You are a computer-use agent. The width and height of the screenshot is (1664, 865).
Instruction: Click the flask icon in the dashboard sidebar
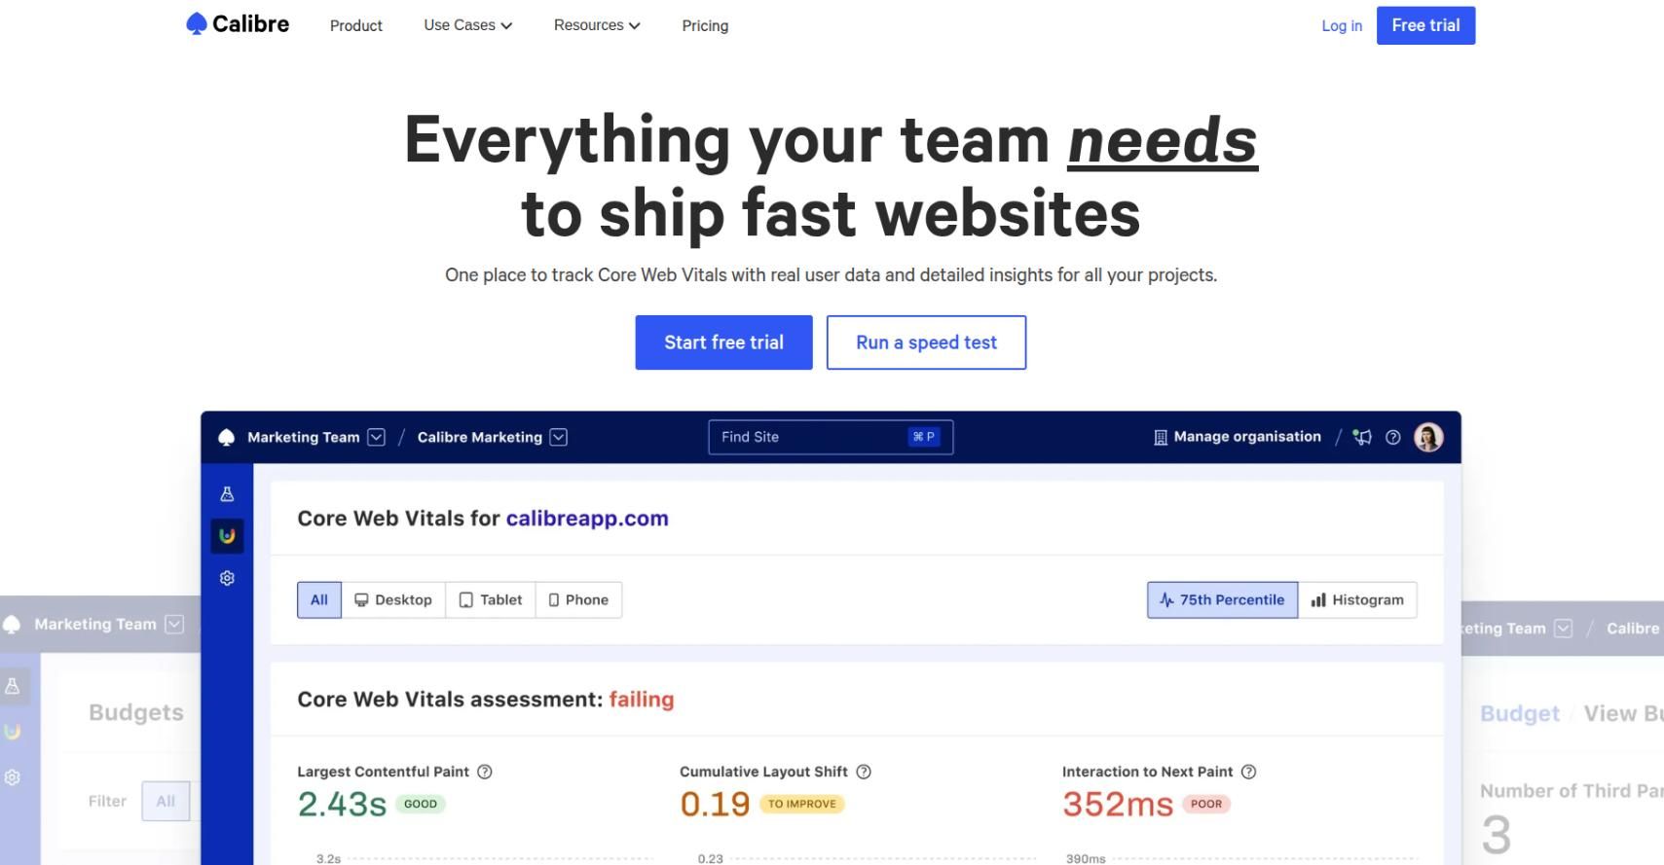pos(227,494)
